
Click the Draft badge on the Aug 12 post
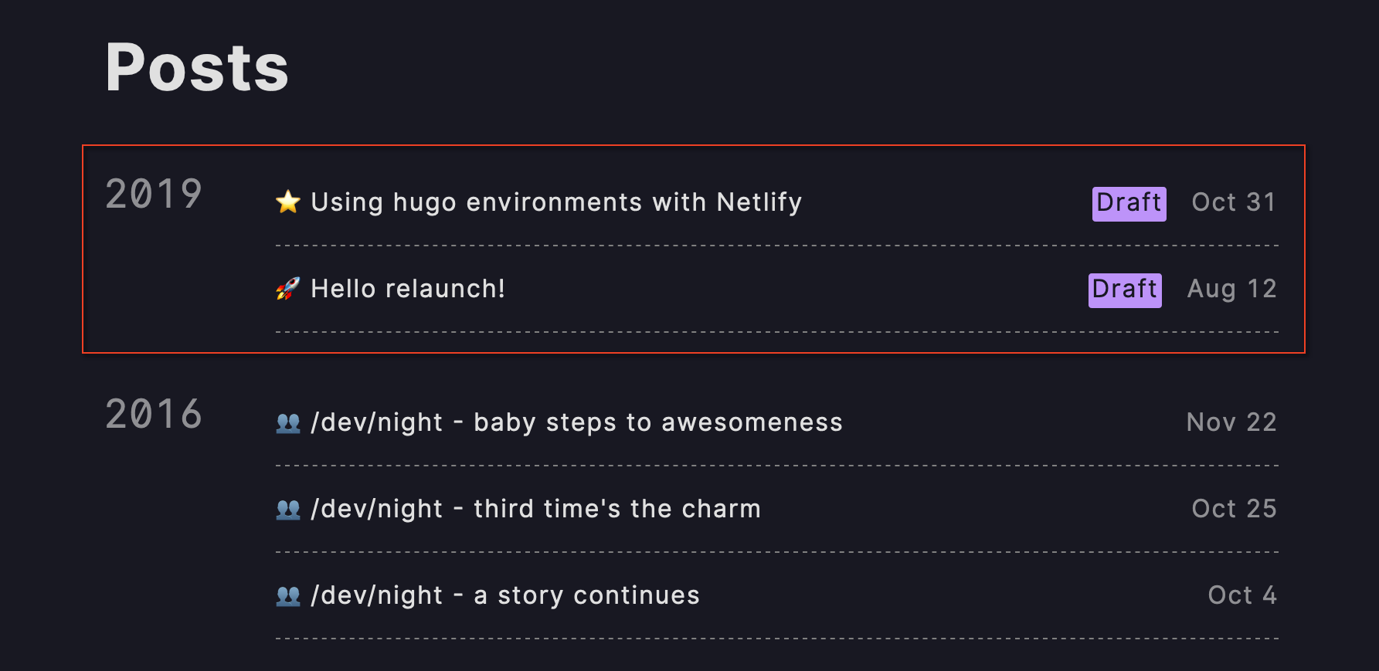(x=1125, y=290)
